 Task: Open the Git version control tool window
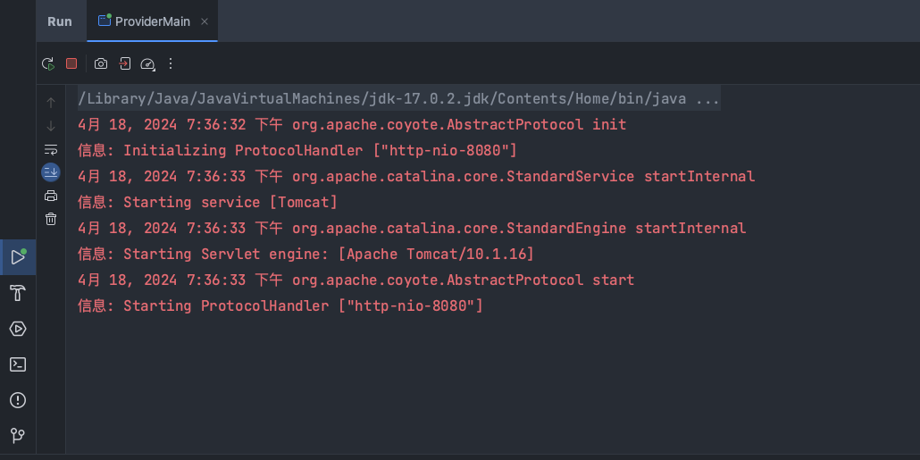[x=18, y=435]
